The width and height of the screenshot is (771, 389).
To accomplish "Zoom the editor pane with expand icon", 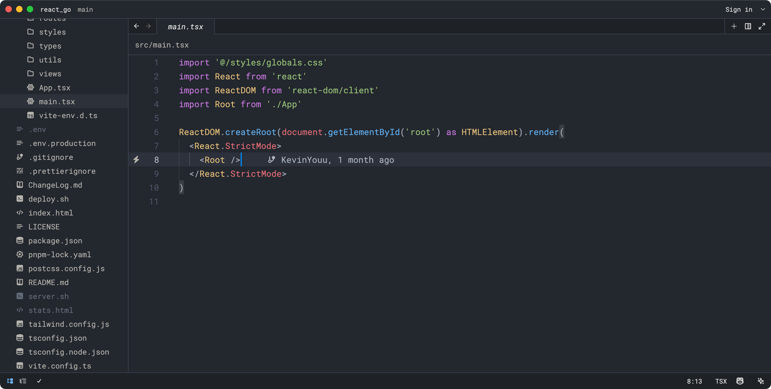I will [762, 26].
